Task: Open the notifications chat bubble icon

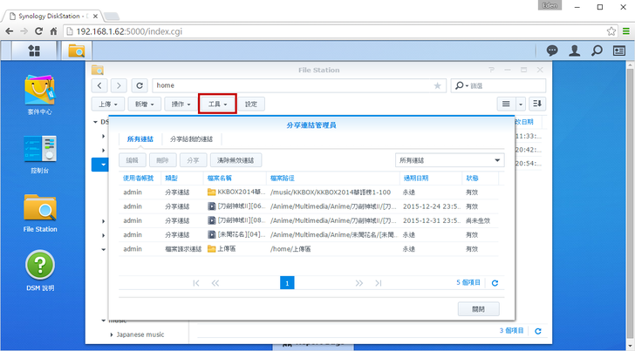Action: click(x=552, y=51)
